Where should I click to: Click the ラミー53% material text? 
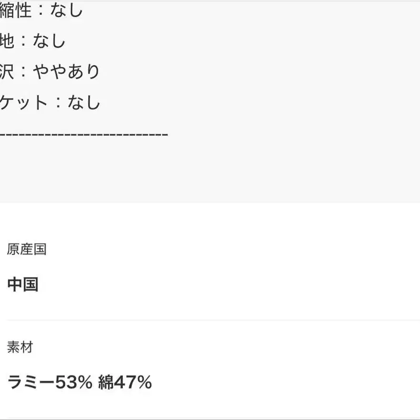click(x=50, y=382)
